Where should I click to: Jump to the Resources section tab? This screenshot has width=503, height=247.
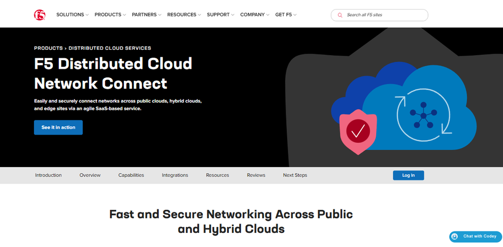217,175
